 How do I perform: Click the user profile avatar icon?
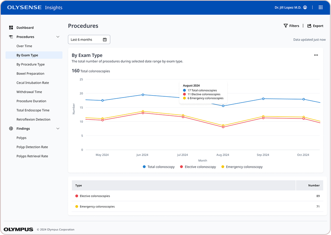point(305,7)
